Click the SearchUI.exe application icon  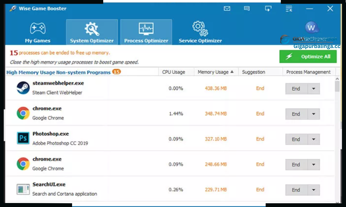coord(23,189)
